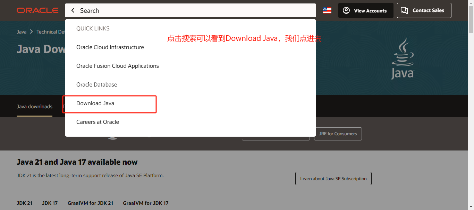Click the Download Java quick link
The width and height of the screenshot is (474, 210).
tap(95, 103)
